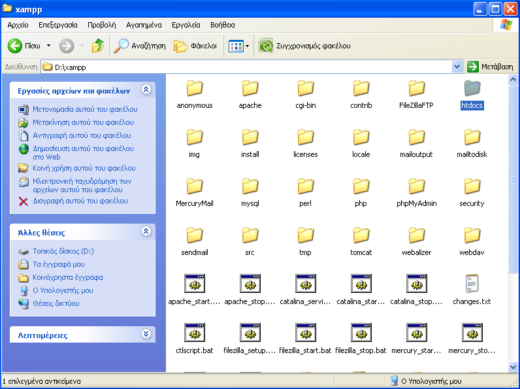
Task: Click the D:\xampp address field
Action: tap(246, 67)
